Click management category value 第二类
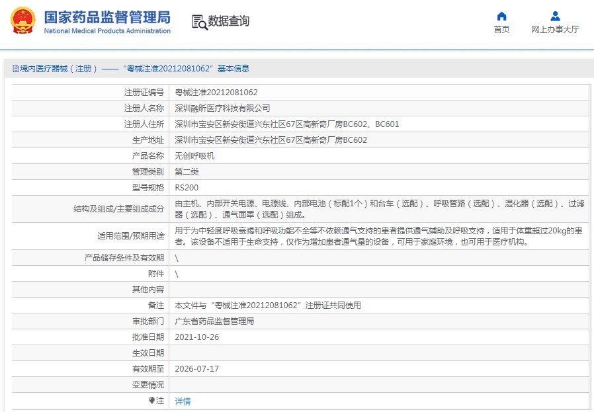 tap(187, 172)
